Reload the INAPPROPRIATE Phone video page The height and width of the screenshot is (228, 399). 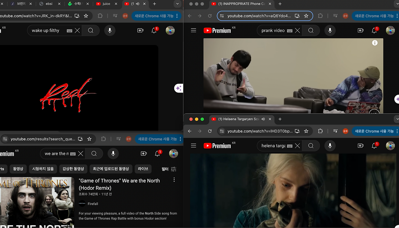210,16
